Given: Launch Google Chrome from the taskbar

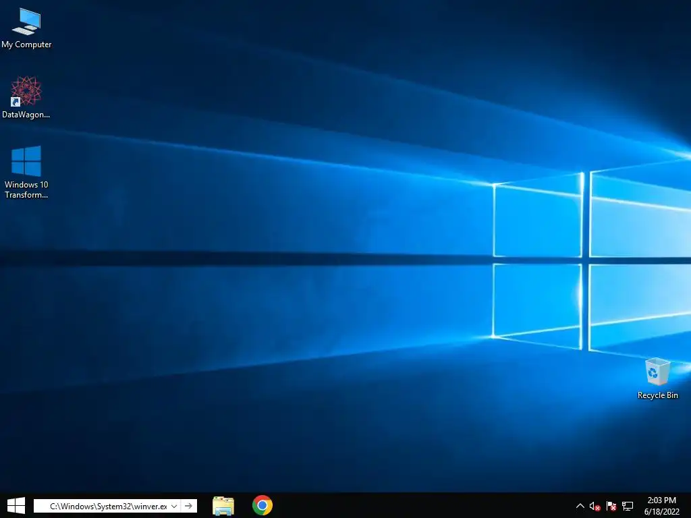Looking at the screenshot, I should point(262,505).
